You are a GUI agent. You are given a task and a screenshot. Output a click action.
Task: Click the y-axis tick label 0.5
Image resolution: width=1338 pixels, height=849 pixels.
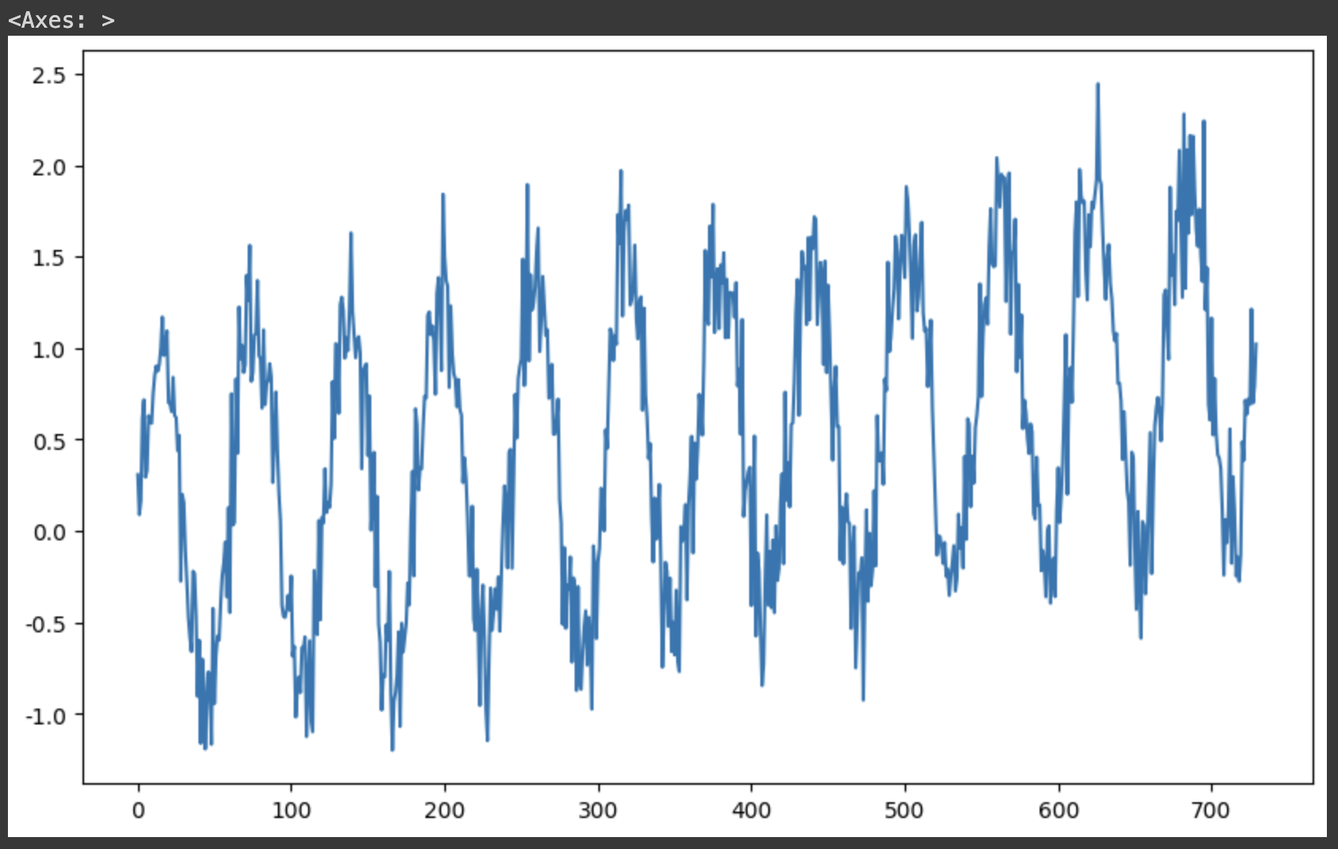click(x=48, y=441)
